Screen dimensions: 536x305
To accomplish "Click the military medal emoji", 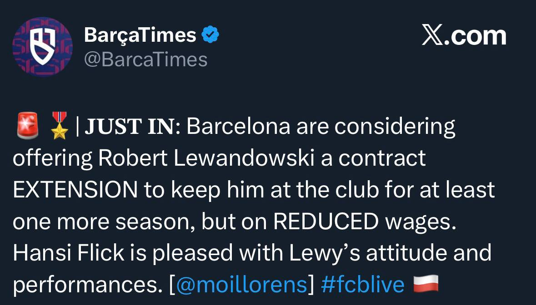I will 60,127.
